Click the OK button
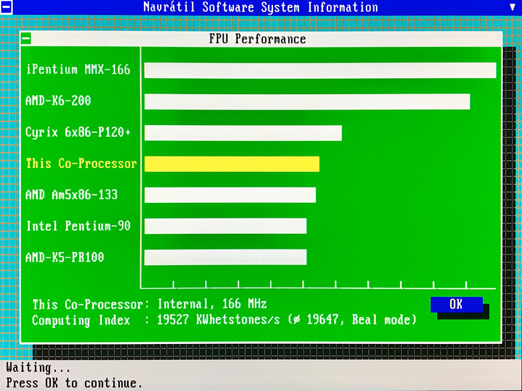Screen dimensions: 522x391 456,304
